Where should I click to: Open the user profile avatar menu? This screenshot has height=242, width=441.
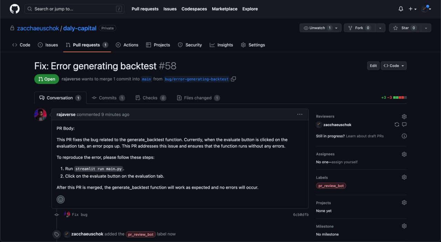(x=426, y=9)
